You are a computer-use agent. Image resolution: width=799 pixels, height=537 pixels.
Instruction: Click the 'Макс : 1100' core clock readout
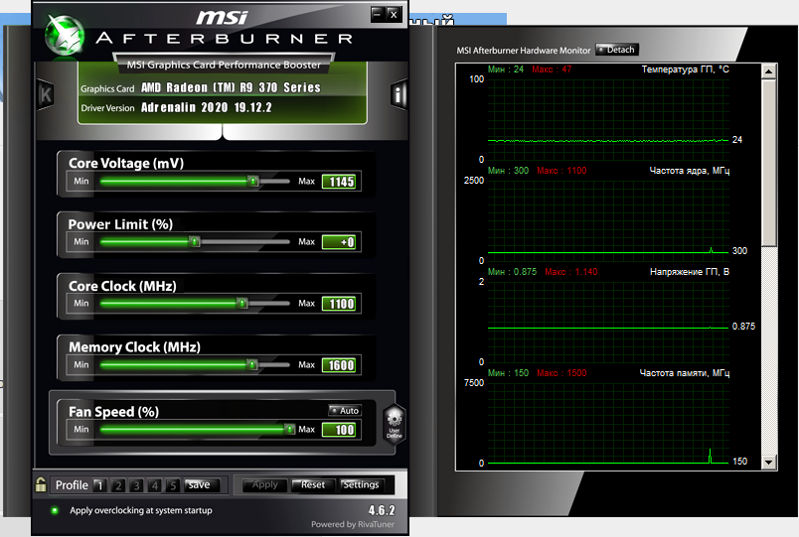click(561, 171)
